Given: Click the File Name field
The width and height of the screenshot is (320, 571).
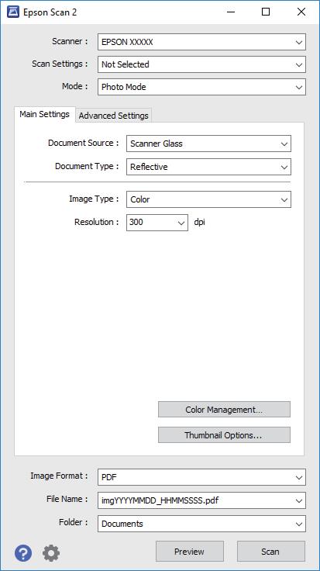Looking at the screenshot, I should coord(201,500).
